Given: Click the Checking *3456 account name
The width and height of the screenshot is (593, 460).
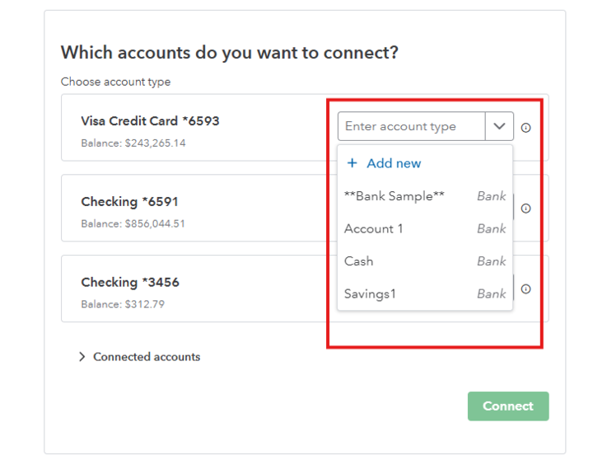Looking at the screenshot, I should [x=129, y=283].
